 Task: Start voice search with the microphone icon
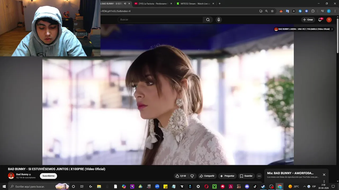[218, 20]
